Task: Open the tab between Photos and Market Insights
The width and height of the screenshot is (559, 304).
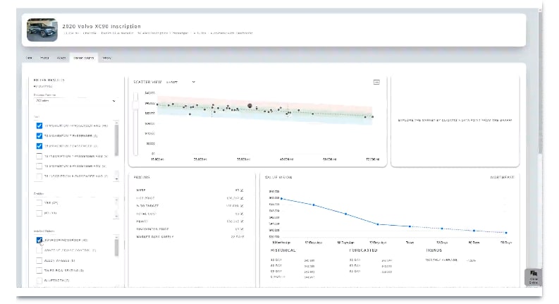Action: [61, 58]
